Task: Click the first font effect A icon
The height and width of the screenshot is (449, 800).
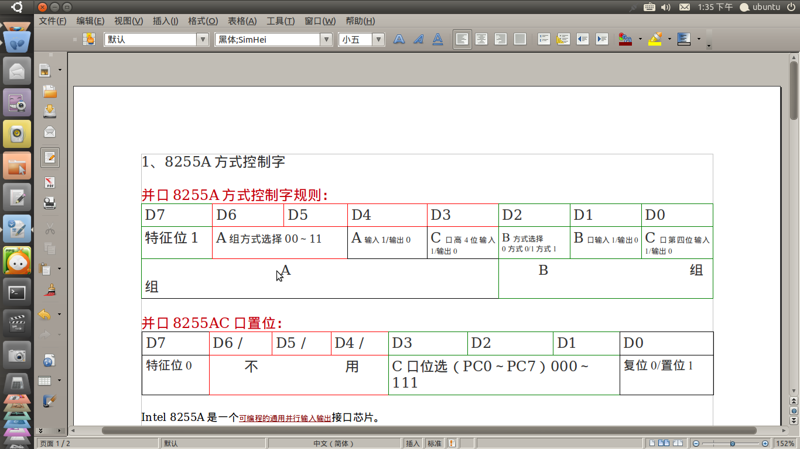Action: click(399, 40)
